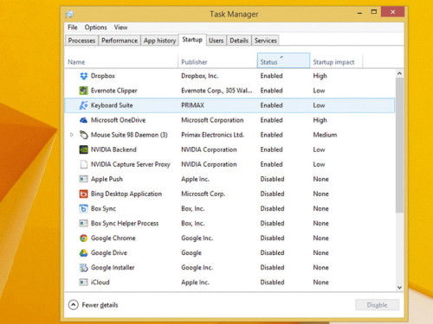Screen dimensions: 433x324
Task: Click the Box Sync icon
Action: tap(83, 208)
